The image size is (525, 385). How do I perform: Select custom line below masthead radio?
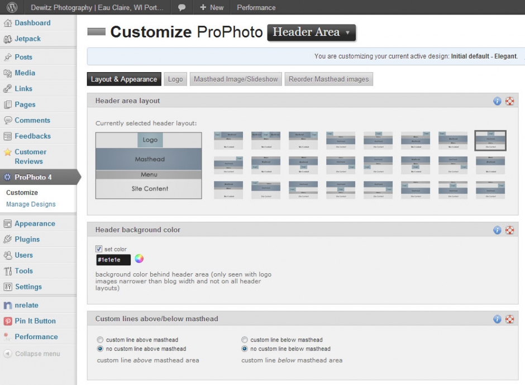[245, 339]
